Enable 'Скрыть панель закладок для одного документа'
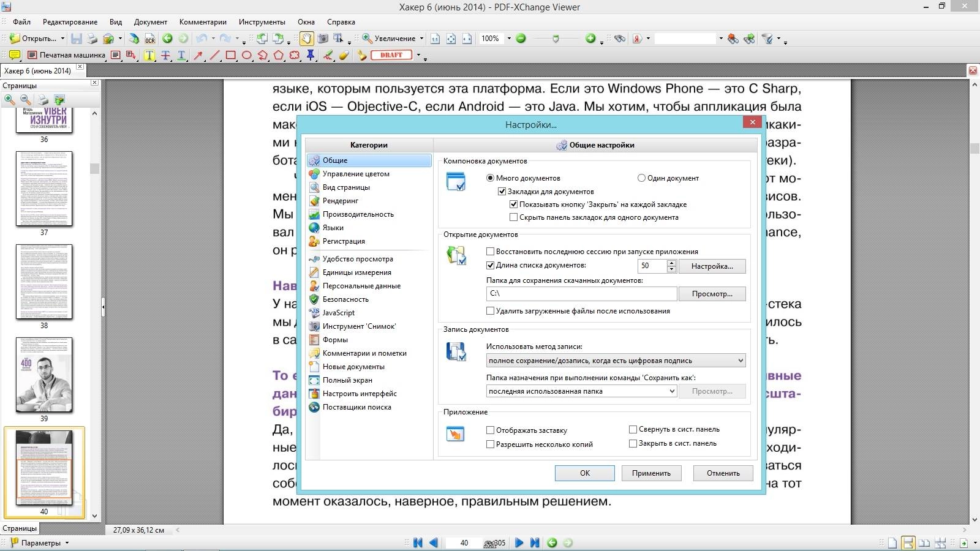Screen dimensions: 980x551 [x=513, y=217]
